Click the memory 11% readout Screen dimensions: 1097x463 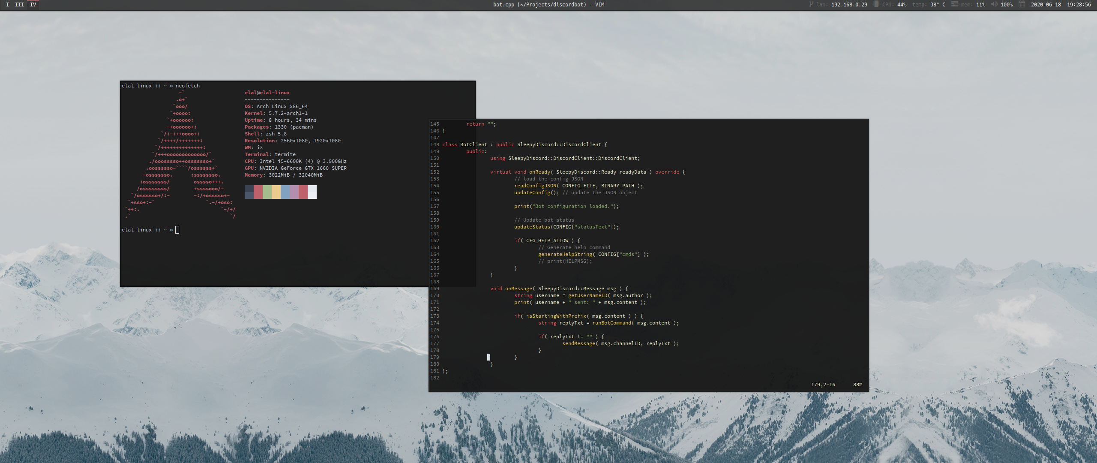click(x=981, y=5)
